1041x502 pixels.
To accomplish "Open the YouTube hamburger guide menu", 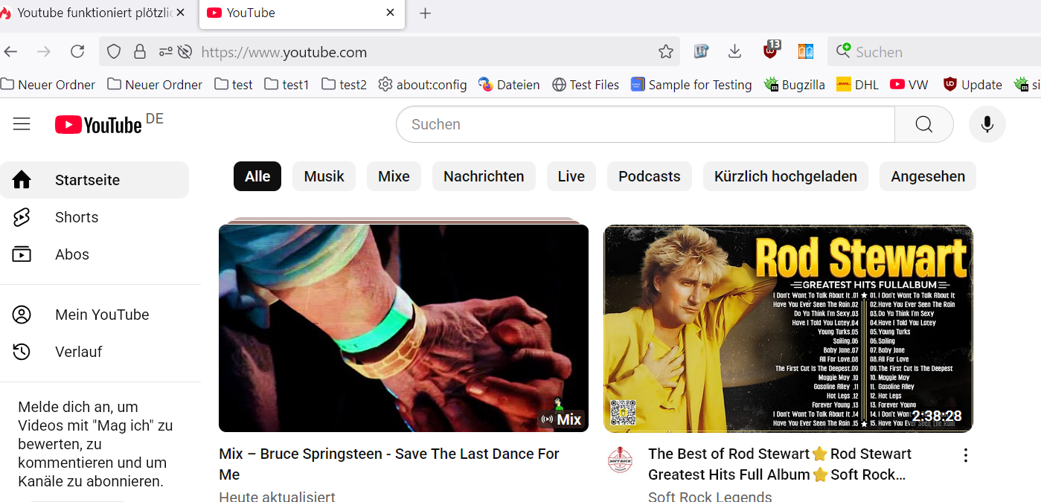I will (22, 124).
